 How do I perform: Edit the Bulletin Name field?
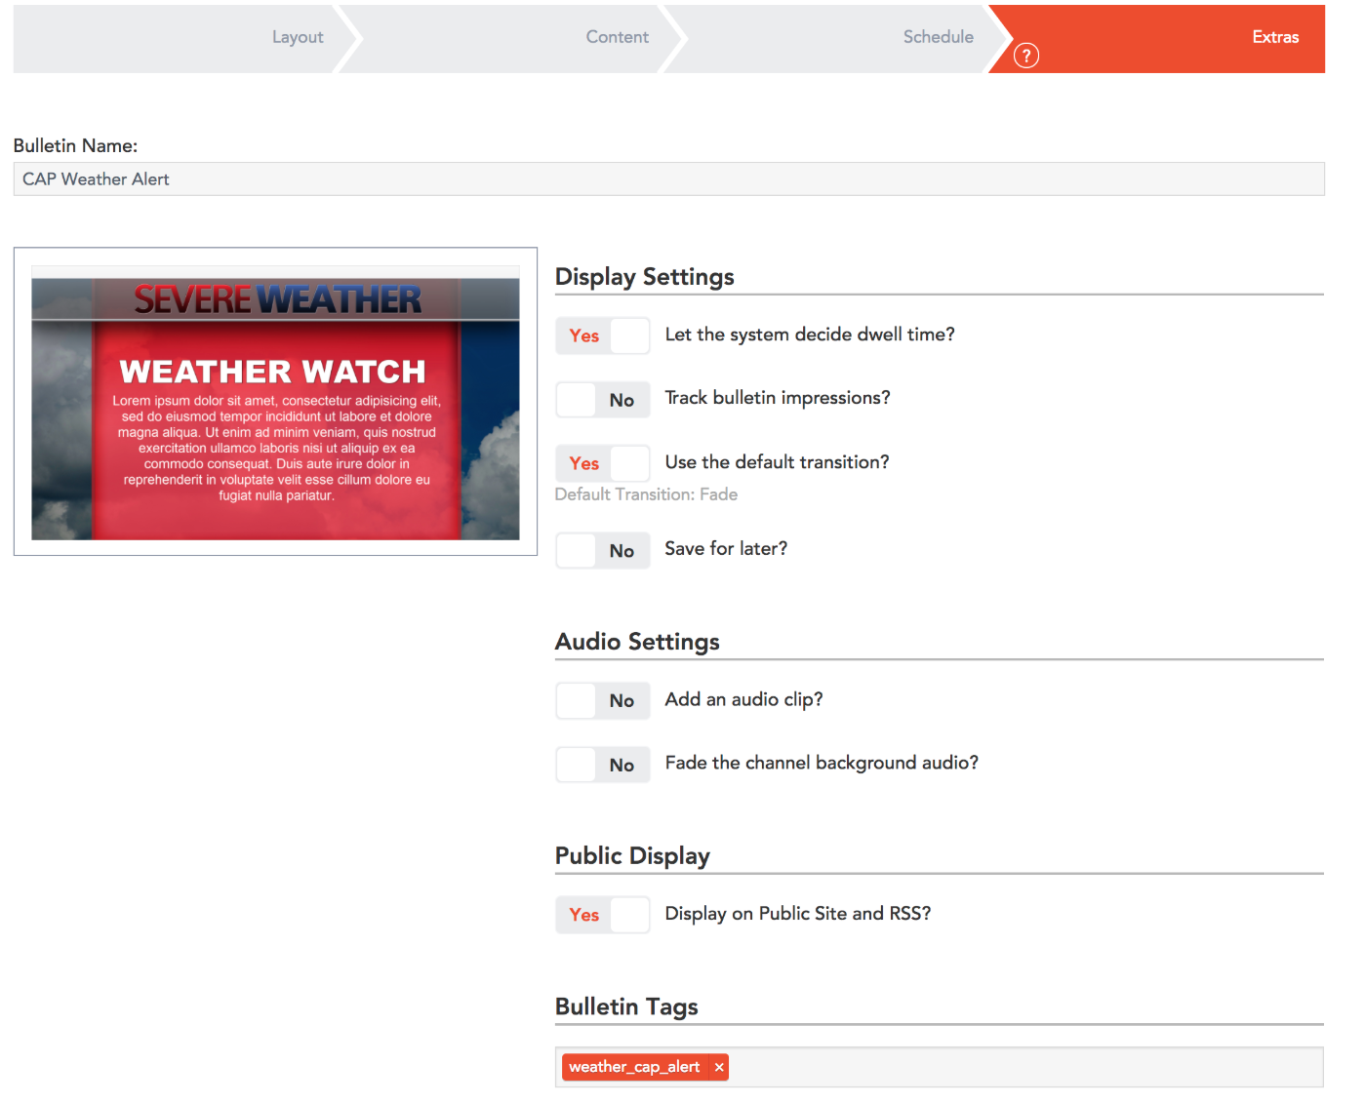pyautogui.click(x=669, y=179)
